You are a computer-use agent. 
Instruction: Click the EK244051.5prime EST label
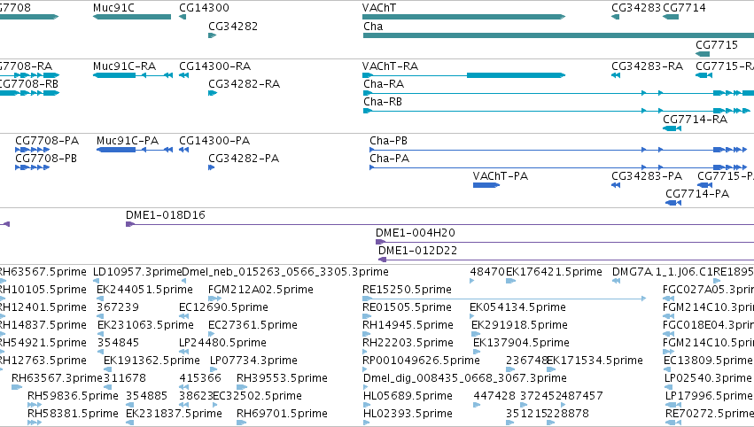[x=144, y=290]
